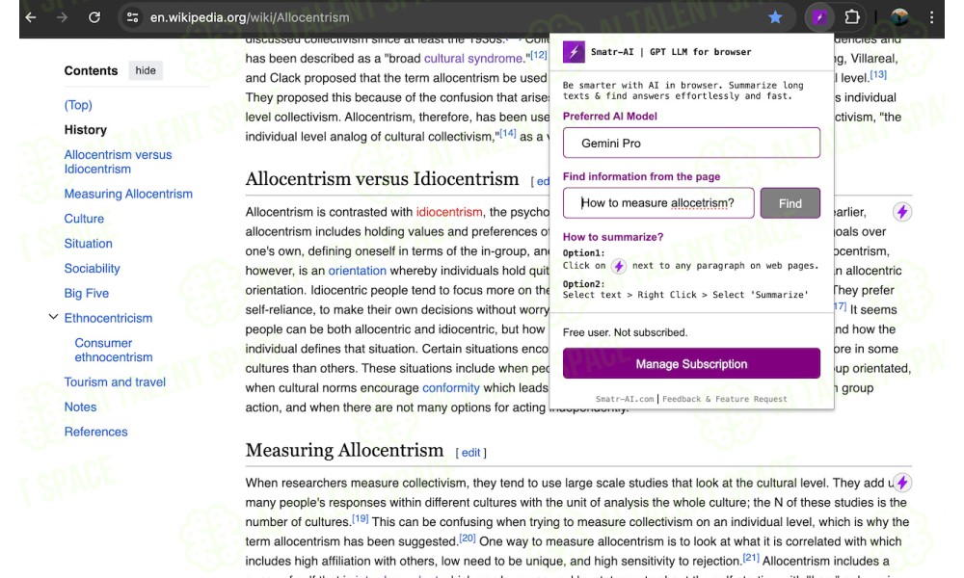
Task: Click the 'Preferred AI Model' label
Action: (x=610, y=117)
